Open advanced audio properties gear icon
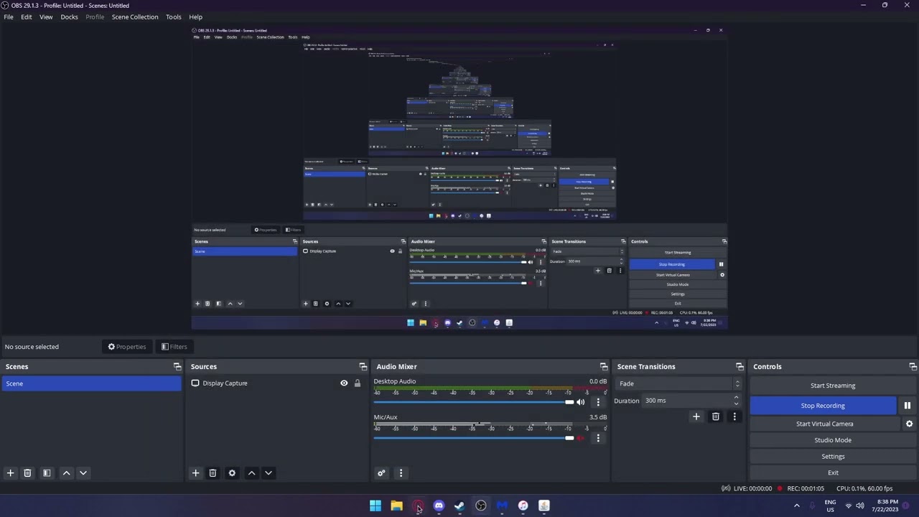Screen dimensions: 919x517 [381, 473]
